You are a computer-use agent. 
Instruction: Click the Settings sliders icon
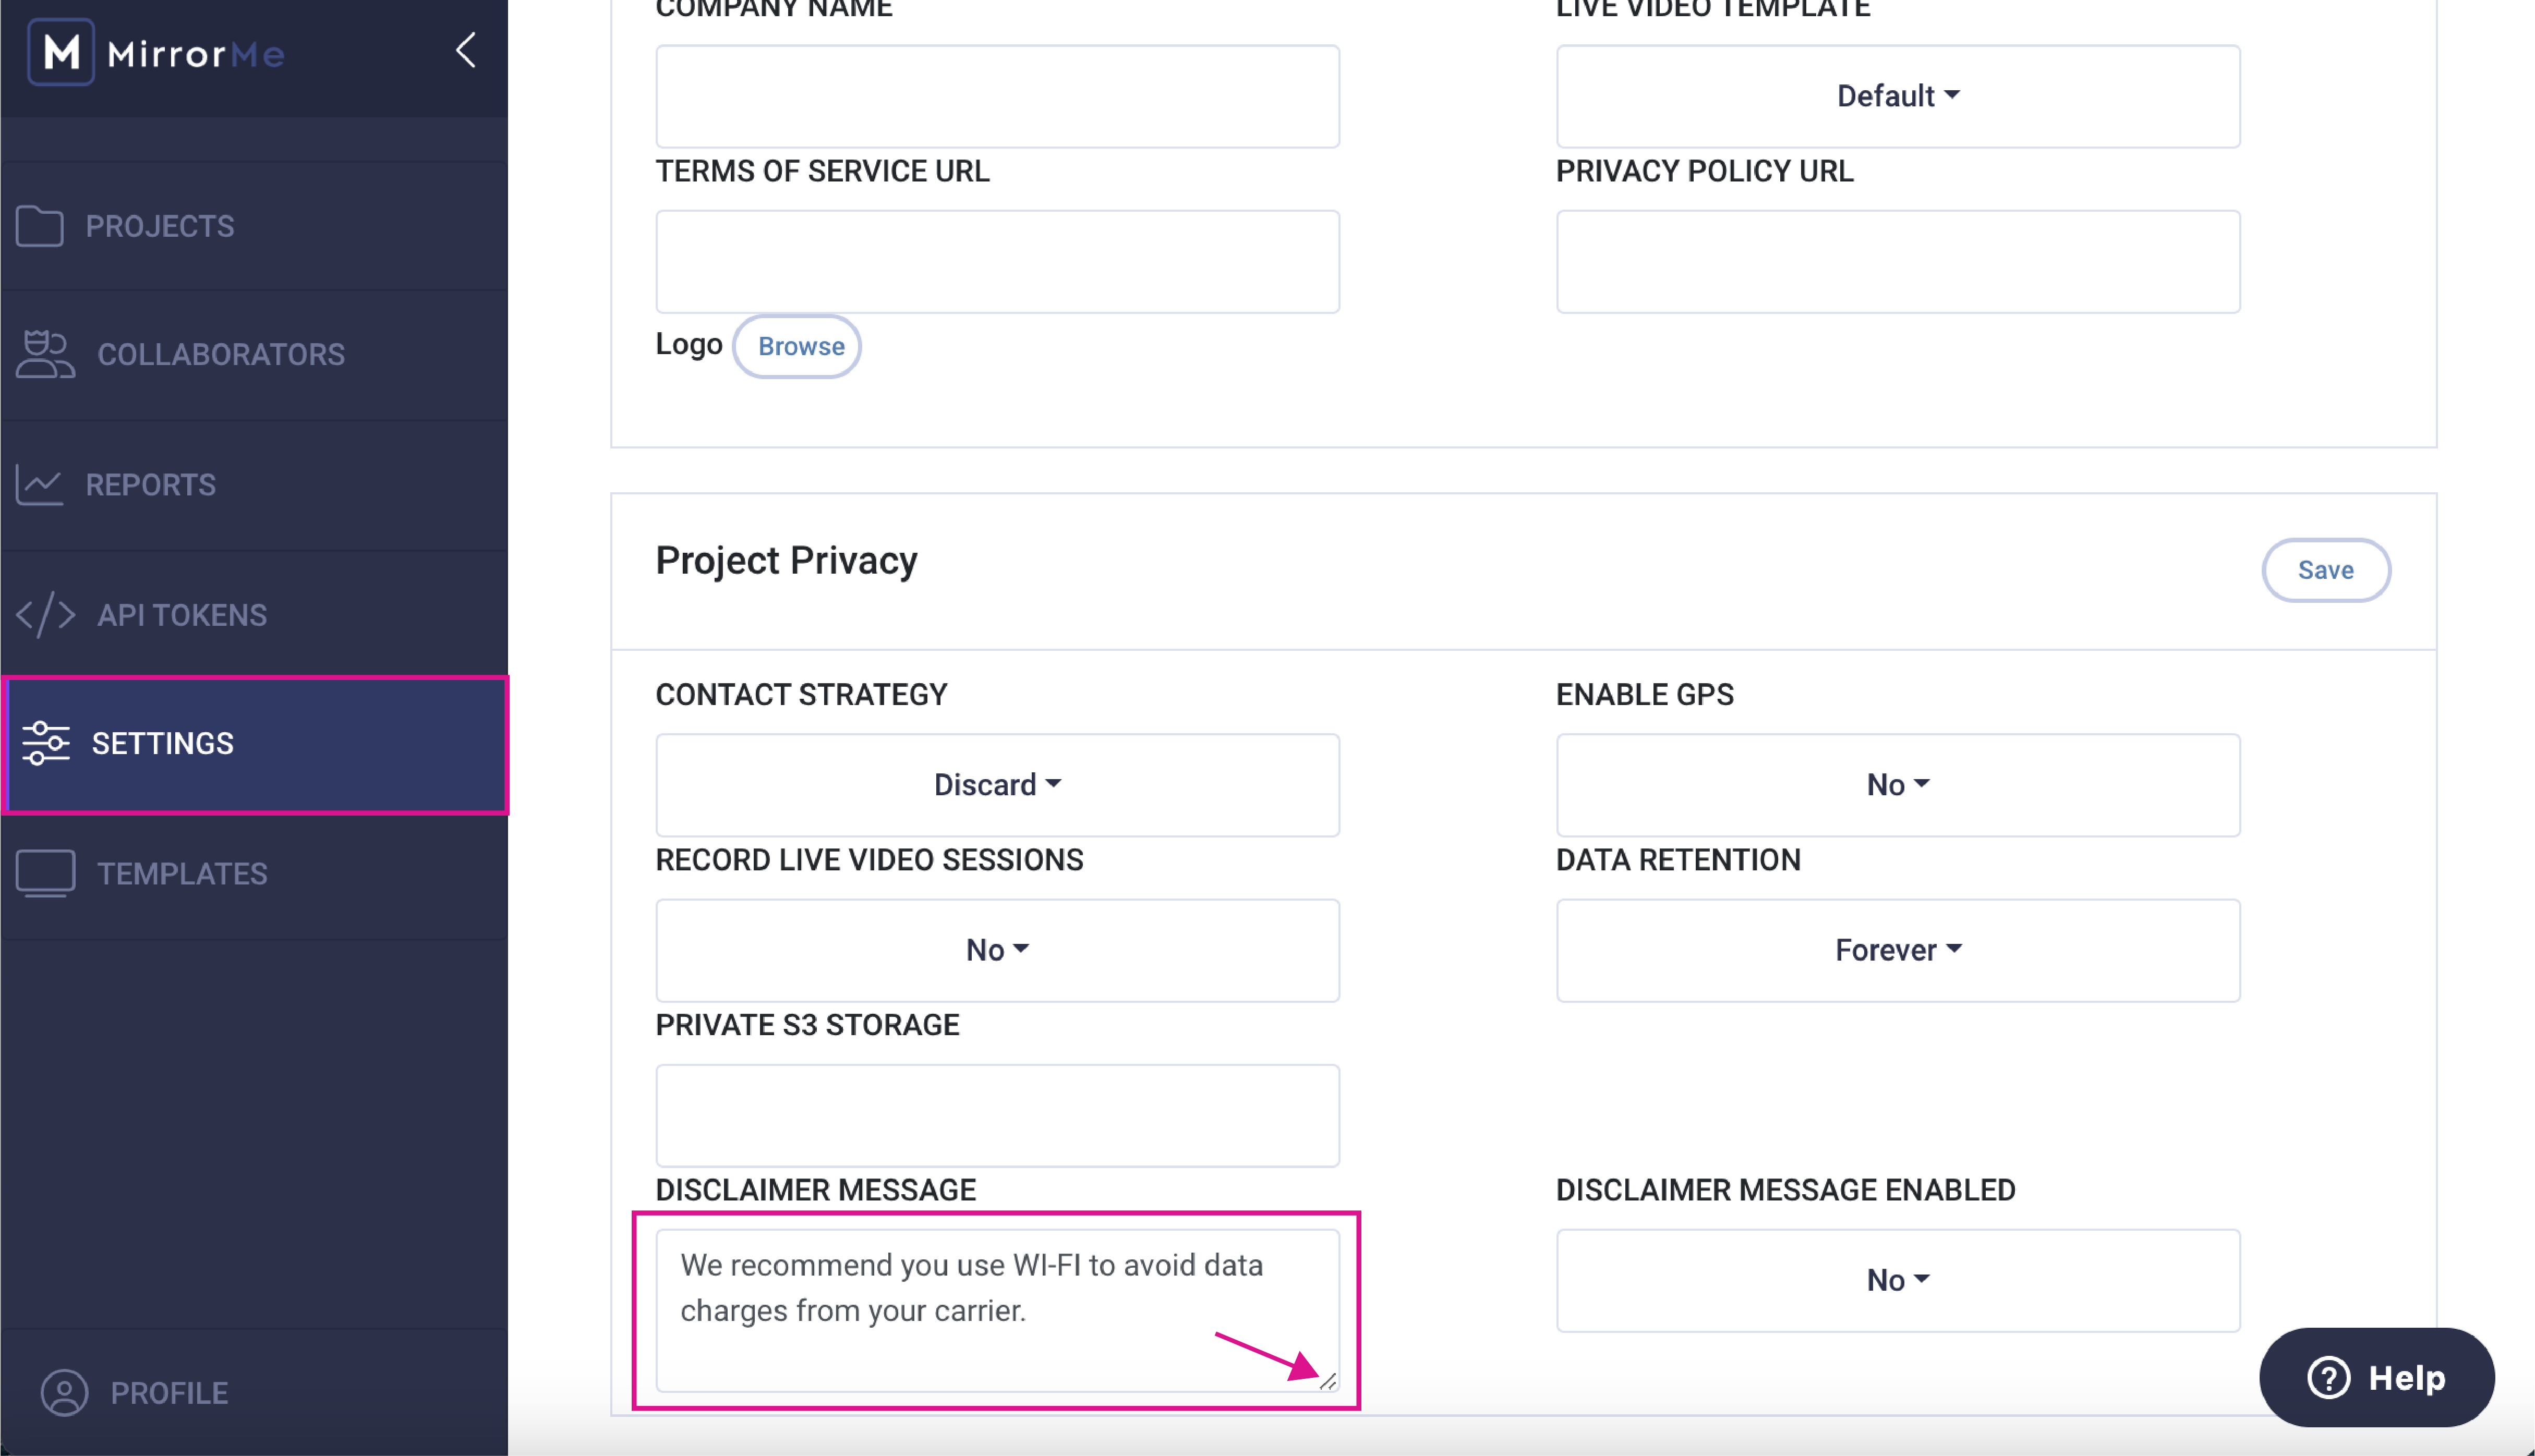[x=46, y=743]
